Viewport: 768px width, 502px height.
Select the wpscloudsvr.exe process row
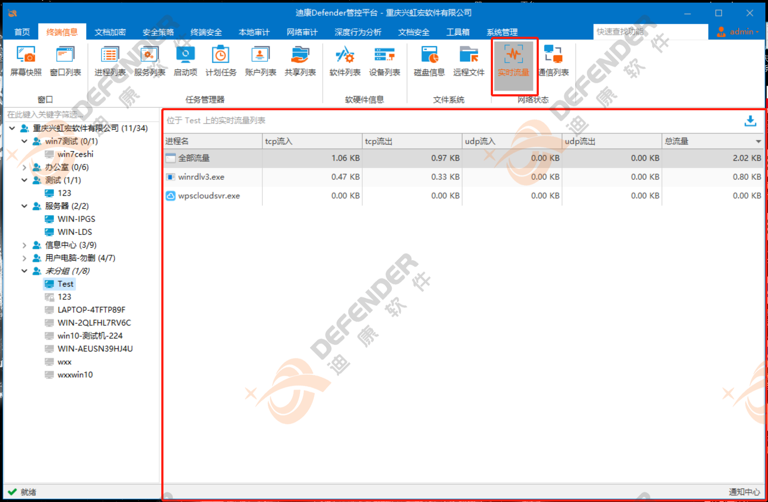(x=463, y=196)
